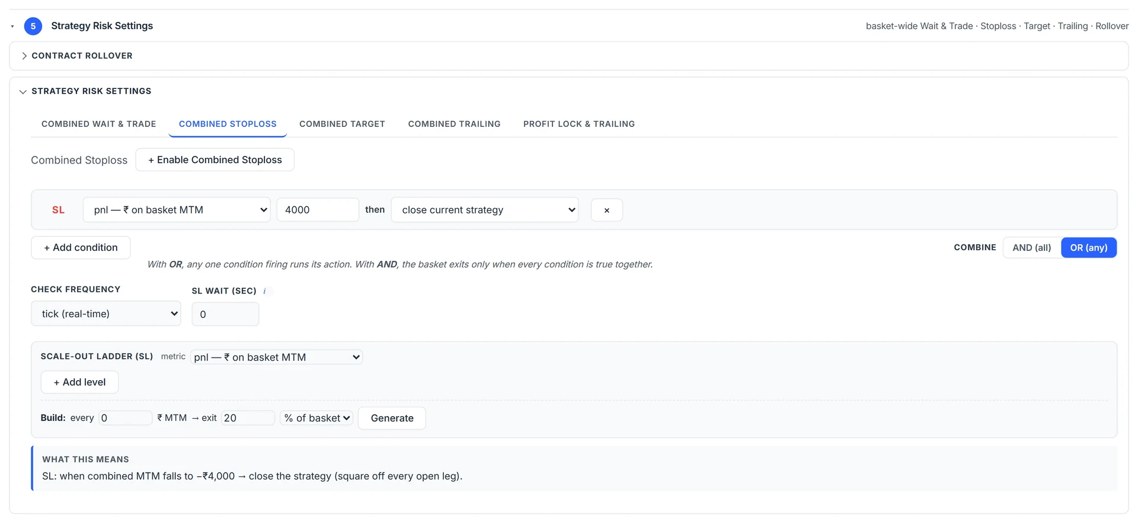Select OR (any) combine mode
This screenshot has width=1138, height=523.
pyautogui.click(x=1089, y=248)
